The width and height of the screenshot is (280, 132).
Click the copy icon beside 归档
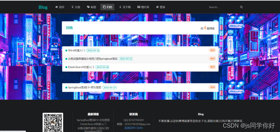[104, 7]
